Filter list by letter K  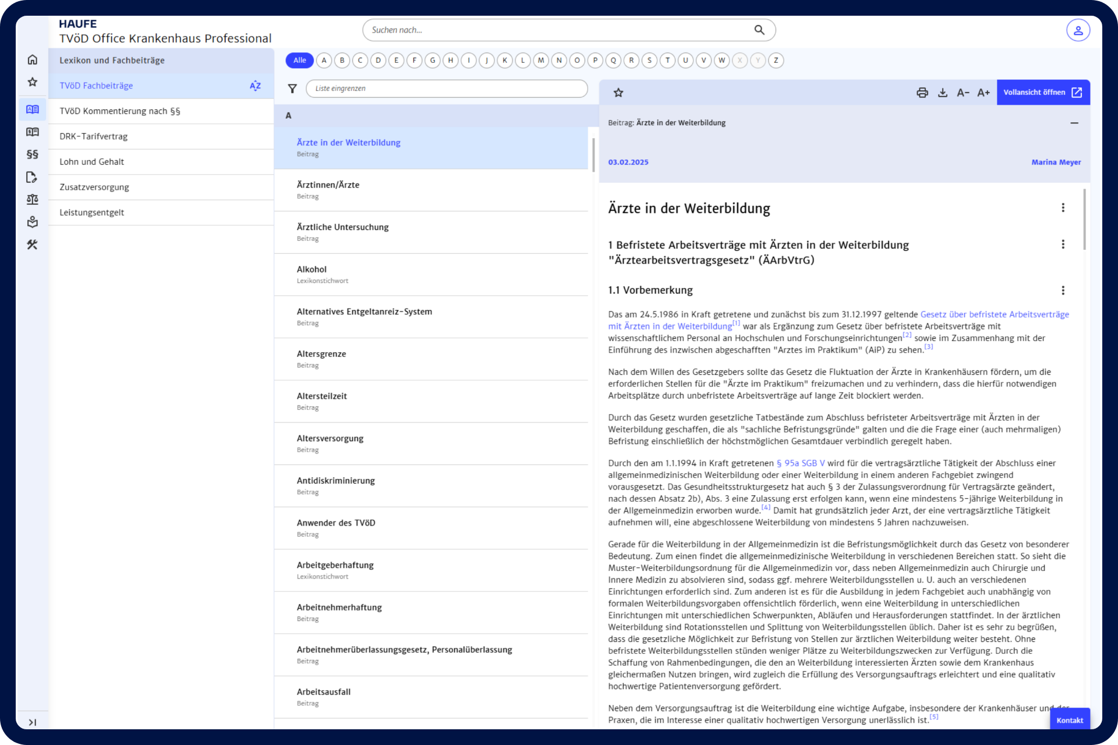(505, 61)
